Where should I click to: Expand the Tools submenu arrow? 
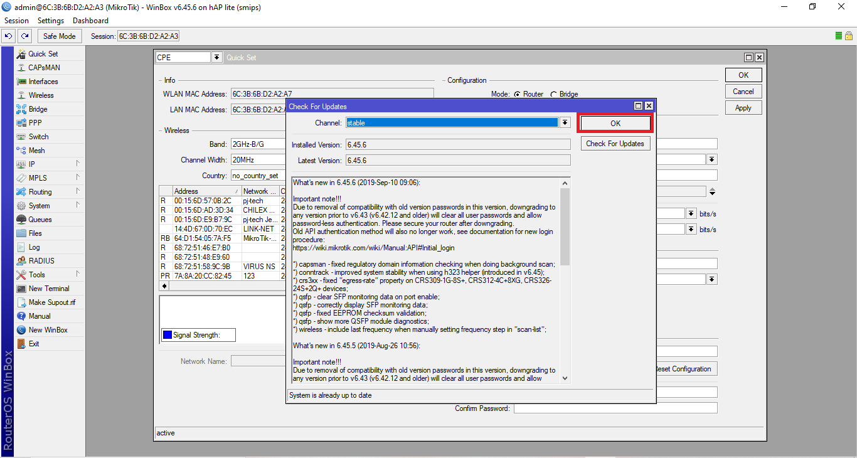[78, 274]
